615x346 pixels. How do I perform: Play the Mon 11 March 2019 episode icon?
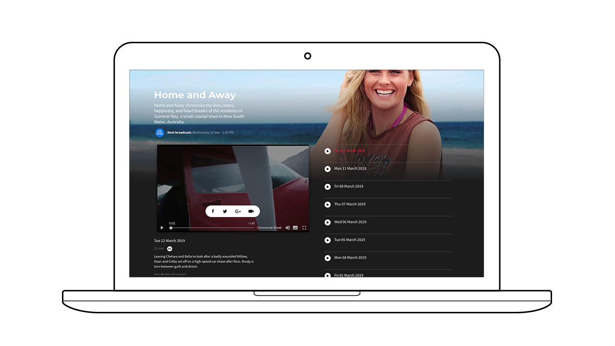[328, 169]
